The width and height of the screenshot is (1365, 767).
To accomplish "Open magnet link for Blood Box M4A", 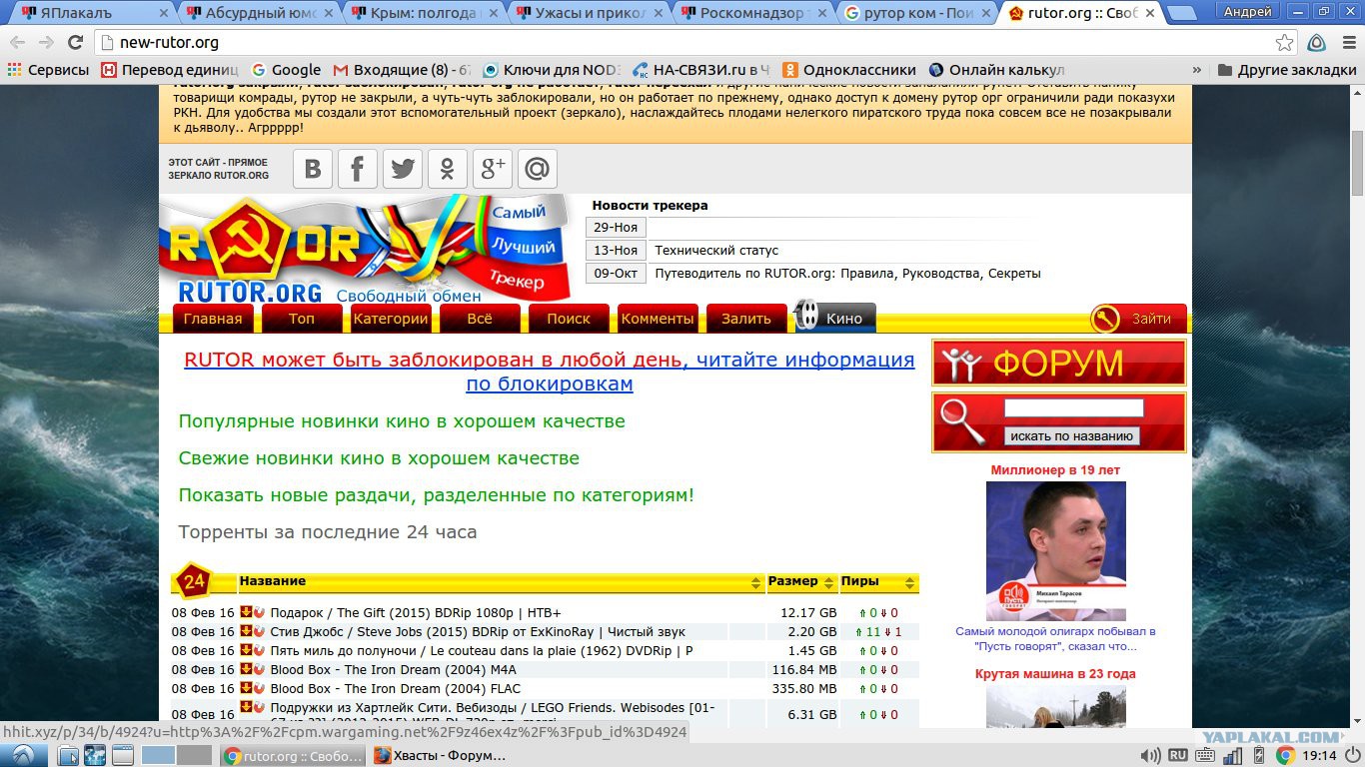I will coord(259,669).
